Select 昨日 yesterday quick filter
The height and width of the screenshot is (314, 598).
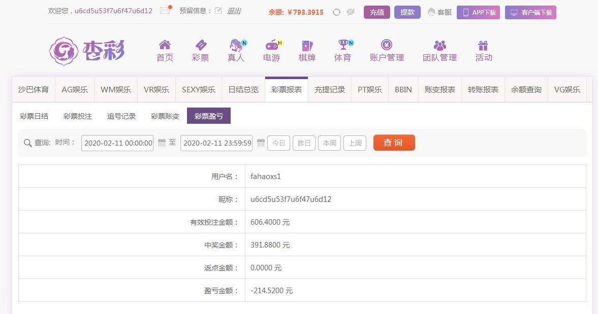coord(304,143)
